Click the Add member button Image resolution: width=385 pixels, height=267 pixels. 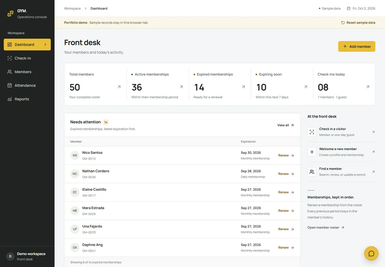coord(357,46)
